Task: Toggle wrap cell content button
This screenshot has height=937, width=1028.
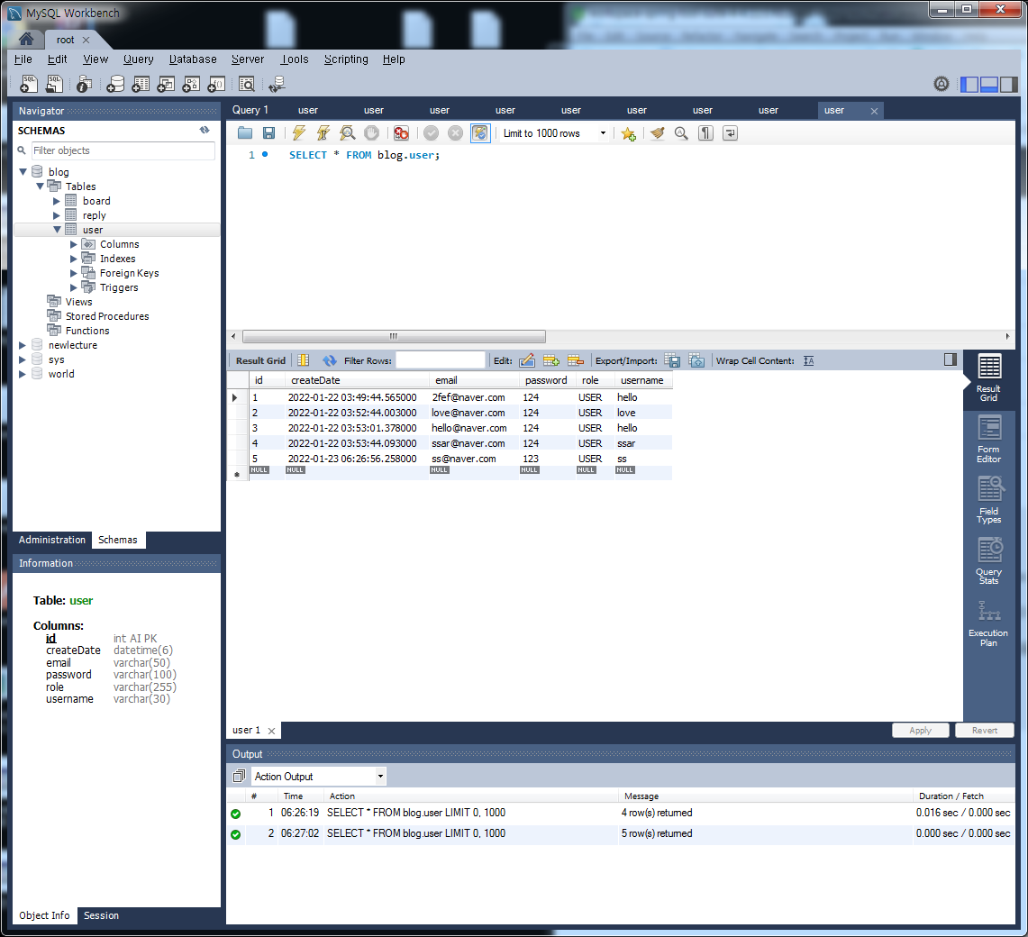Action: pos(808,360)
